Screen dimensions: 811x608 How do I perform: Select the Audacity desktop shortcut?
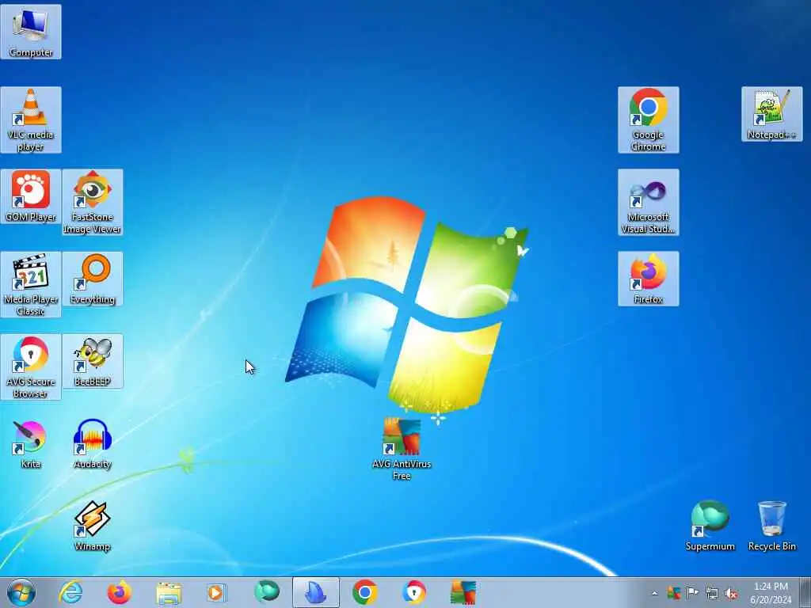click(x=93, y=443)
